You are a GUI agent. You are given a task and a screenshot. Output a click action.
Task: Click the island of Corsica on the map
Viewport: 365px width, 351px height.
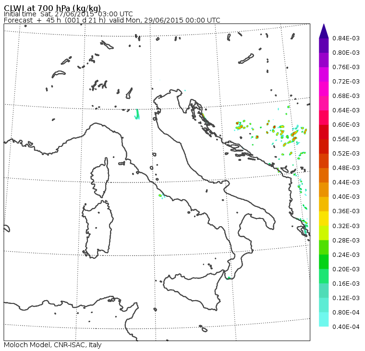[100, 178]
